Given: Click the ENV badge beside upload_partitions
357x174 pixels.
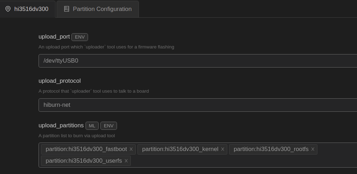Looking at the screenshot, I should coord(109,126).
